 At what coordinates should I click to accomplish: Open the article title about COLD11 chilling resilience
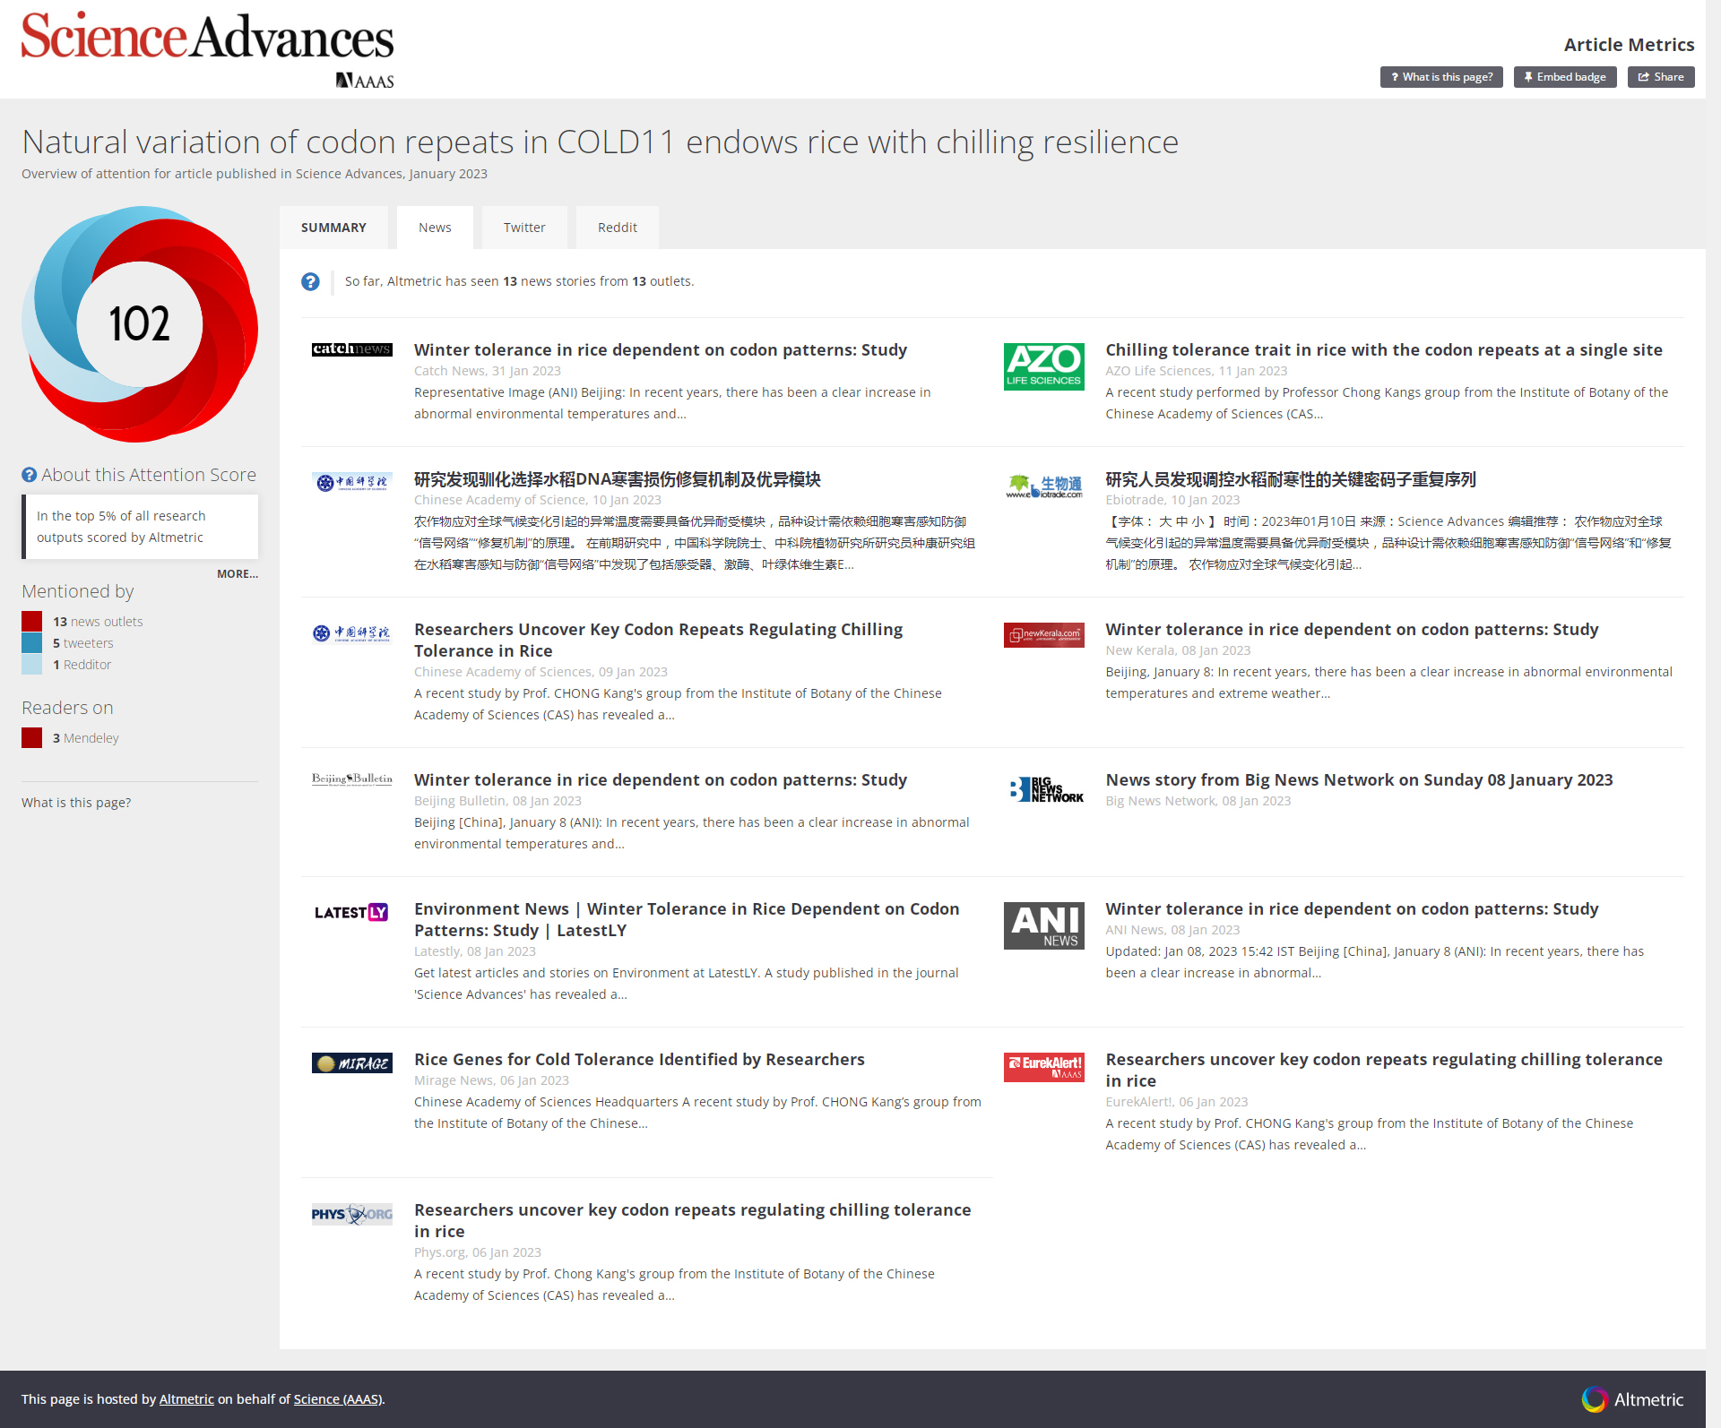pyautogui.click(x=601, y=142)
